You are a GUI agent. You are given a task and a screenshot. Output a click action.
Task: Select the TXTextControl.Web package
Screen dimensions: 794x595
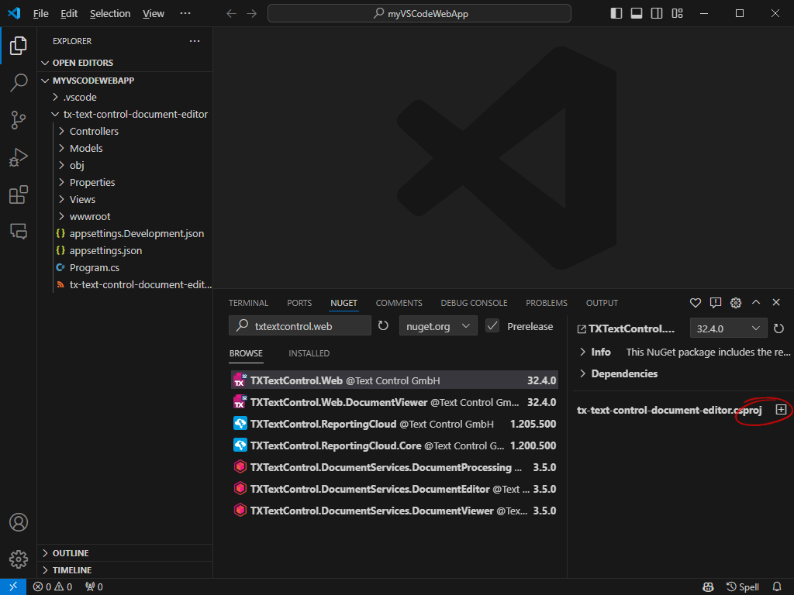(395, 380)
